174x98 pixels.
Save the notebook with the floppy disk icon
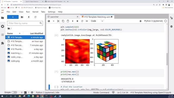pyautogui.click(x=49, y=21)
